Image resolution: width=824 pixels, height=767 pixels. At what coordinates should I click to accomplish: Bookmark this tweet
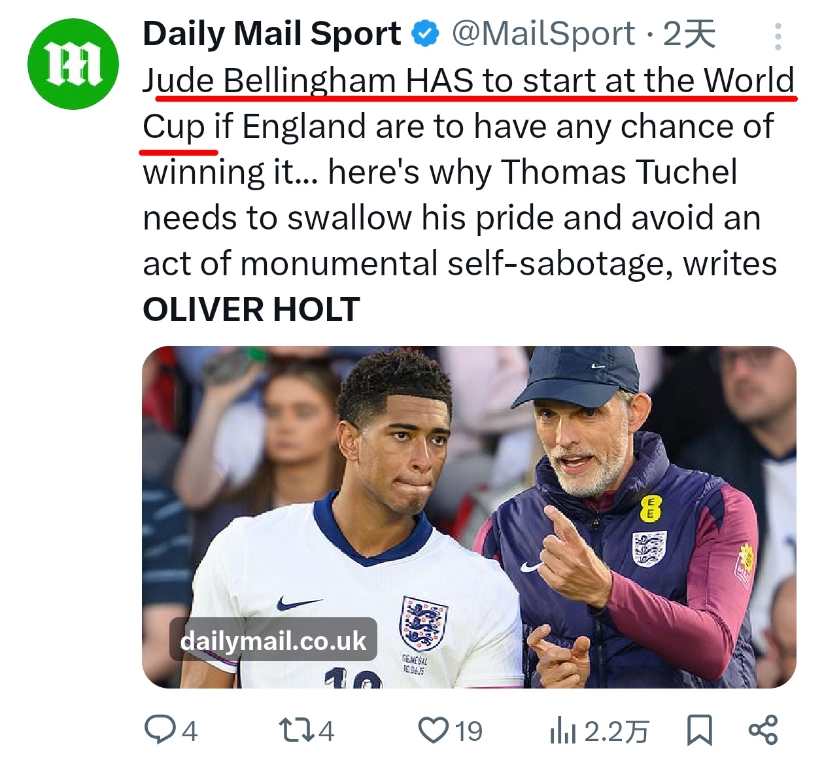[699, 730]
